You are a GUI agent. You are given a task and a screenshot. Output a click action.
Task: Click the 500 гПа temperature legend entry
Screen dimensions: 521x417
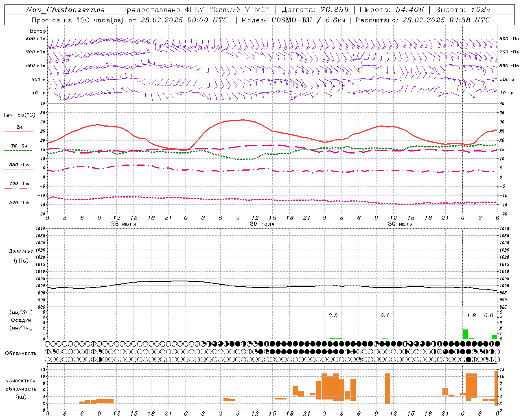point(19,202)
